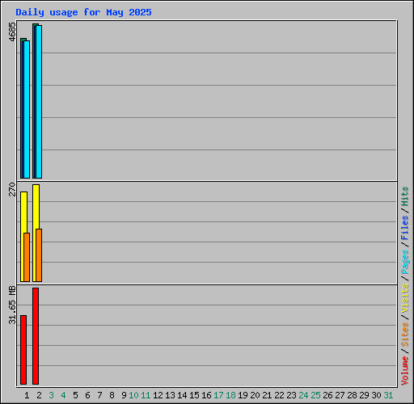Viewport: 414px width, 404px height.
Task: Click the cyan 'Pages' legend label
Action: pos(404,262)
